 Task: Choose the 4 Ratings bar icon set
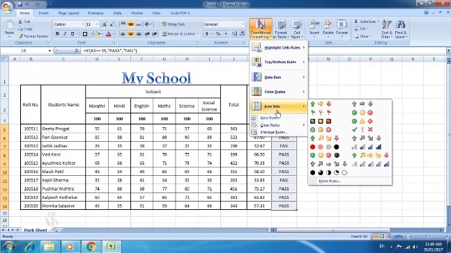[366, 147]
